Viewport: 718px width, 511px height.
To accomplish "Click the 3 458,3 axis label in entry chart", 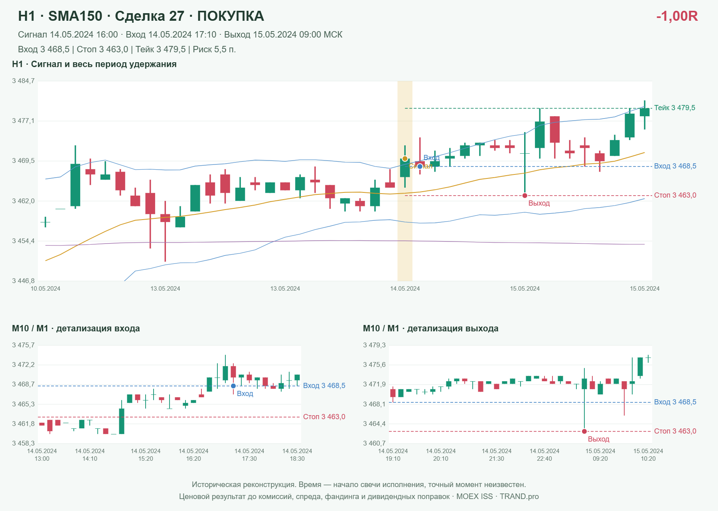I will (23, 444).
